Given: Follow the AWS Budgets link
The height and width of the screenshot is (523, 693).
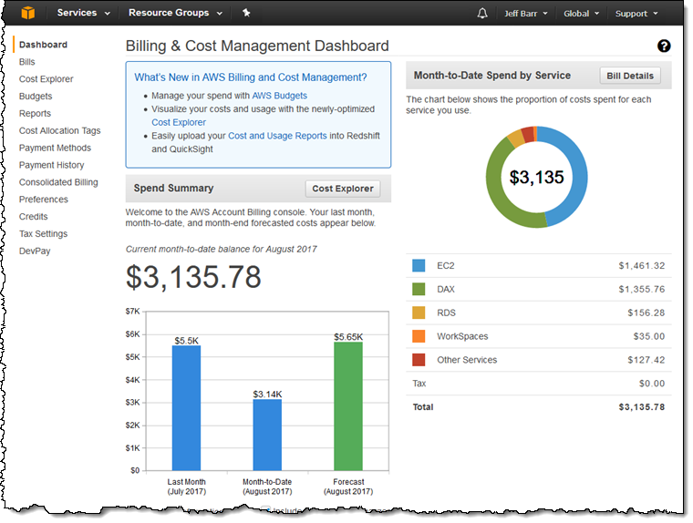Looking at the screenshot, I should [279, 96].
